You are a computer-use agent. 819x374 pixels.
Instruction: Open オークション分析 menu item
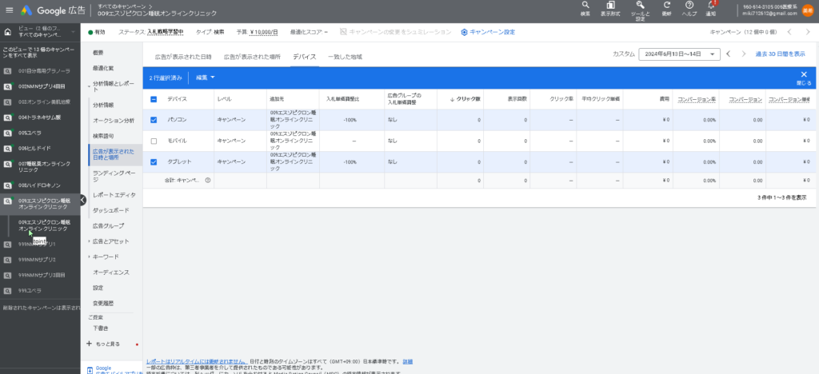[114, 121]
